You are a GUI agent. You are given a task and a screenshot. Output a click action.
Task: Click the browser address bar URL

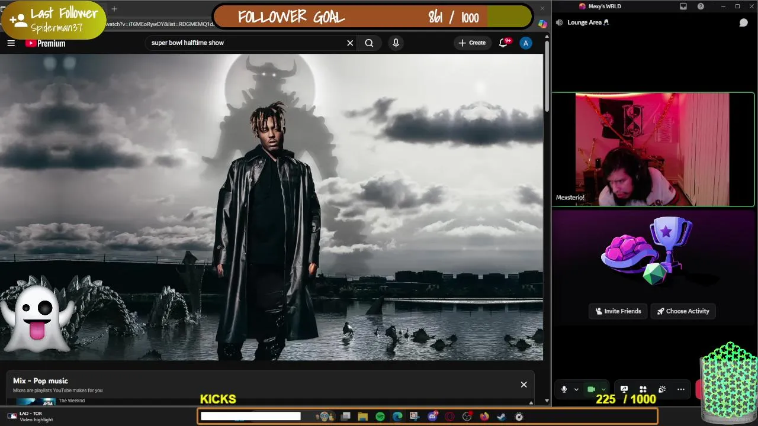click(160, 24)
